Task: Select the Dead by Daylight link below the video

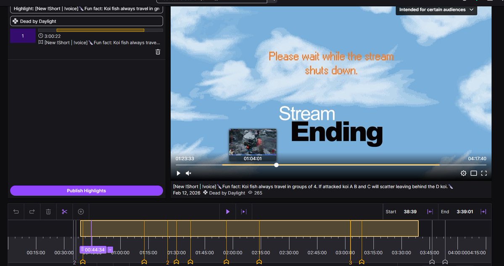Action: click(x=227, y=193)
